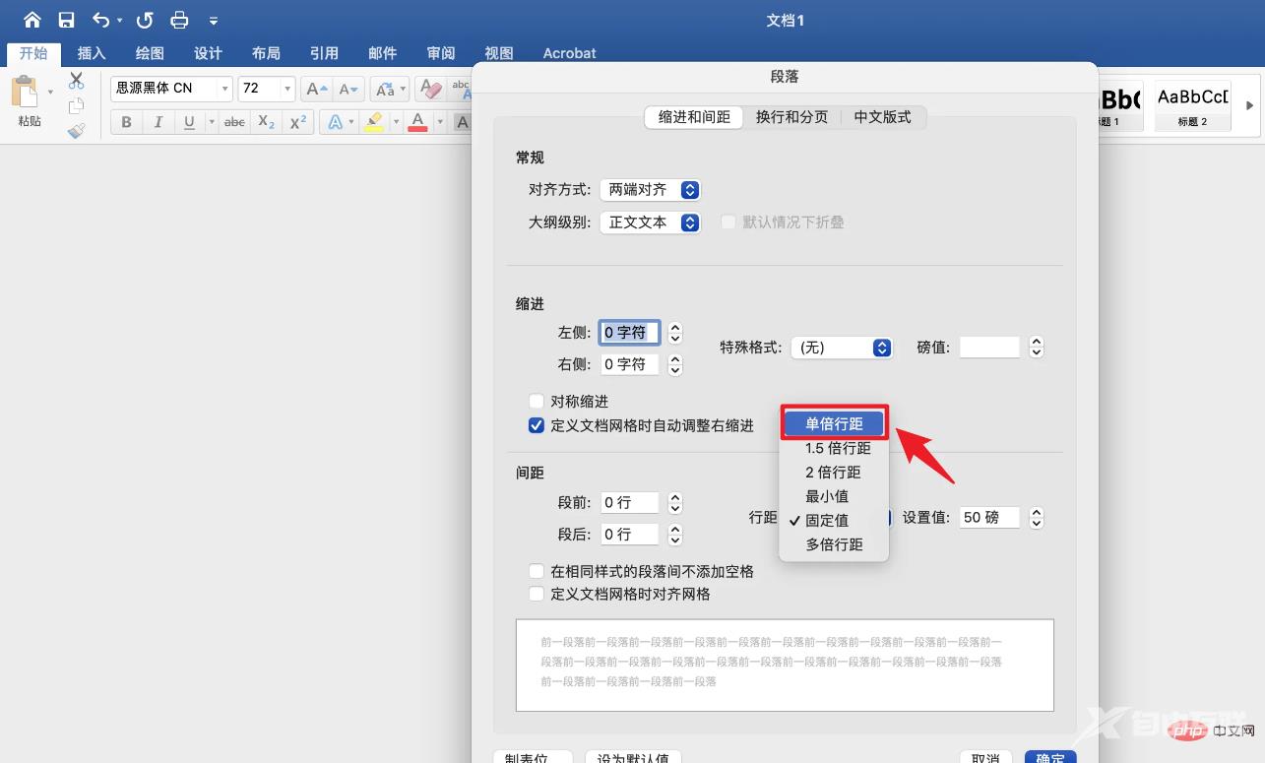Screen dimensions: 1265x763
Task: Click the Home icon in title bar
Action: coord(32,20)
